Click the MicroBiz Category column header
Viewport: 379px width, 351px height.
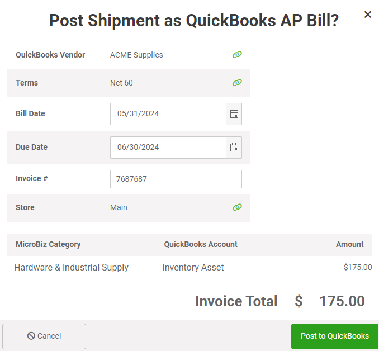pyautogui.click(x=48, y=244)
